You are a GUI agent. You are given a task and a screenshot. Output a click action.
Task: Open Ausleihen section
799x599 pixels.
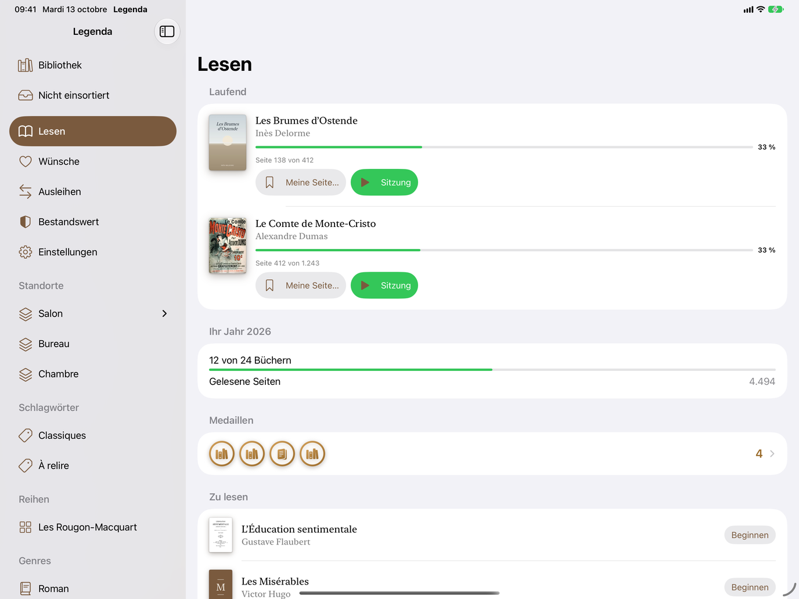pyautogui.click(x=93, y=192)
